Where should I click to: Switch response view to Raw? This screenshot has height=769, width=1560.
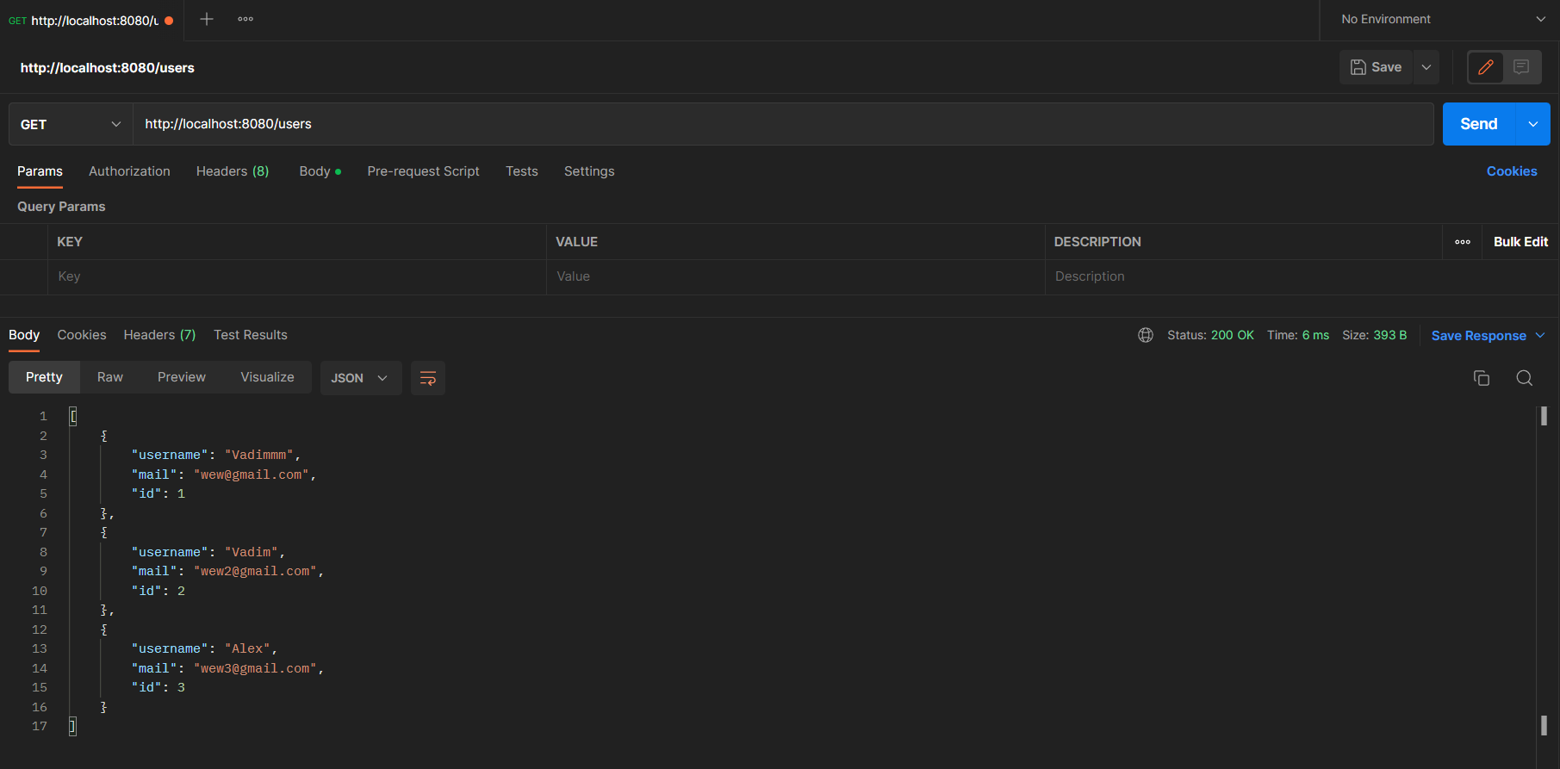[x=110, y=377]
